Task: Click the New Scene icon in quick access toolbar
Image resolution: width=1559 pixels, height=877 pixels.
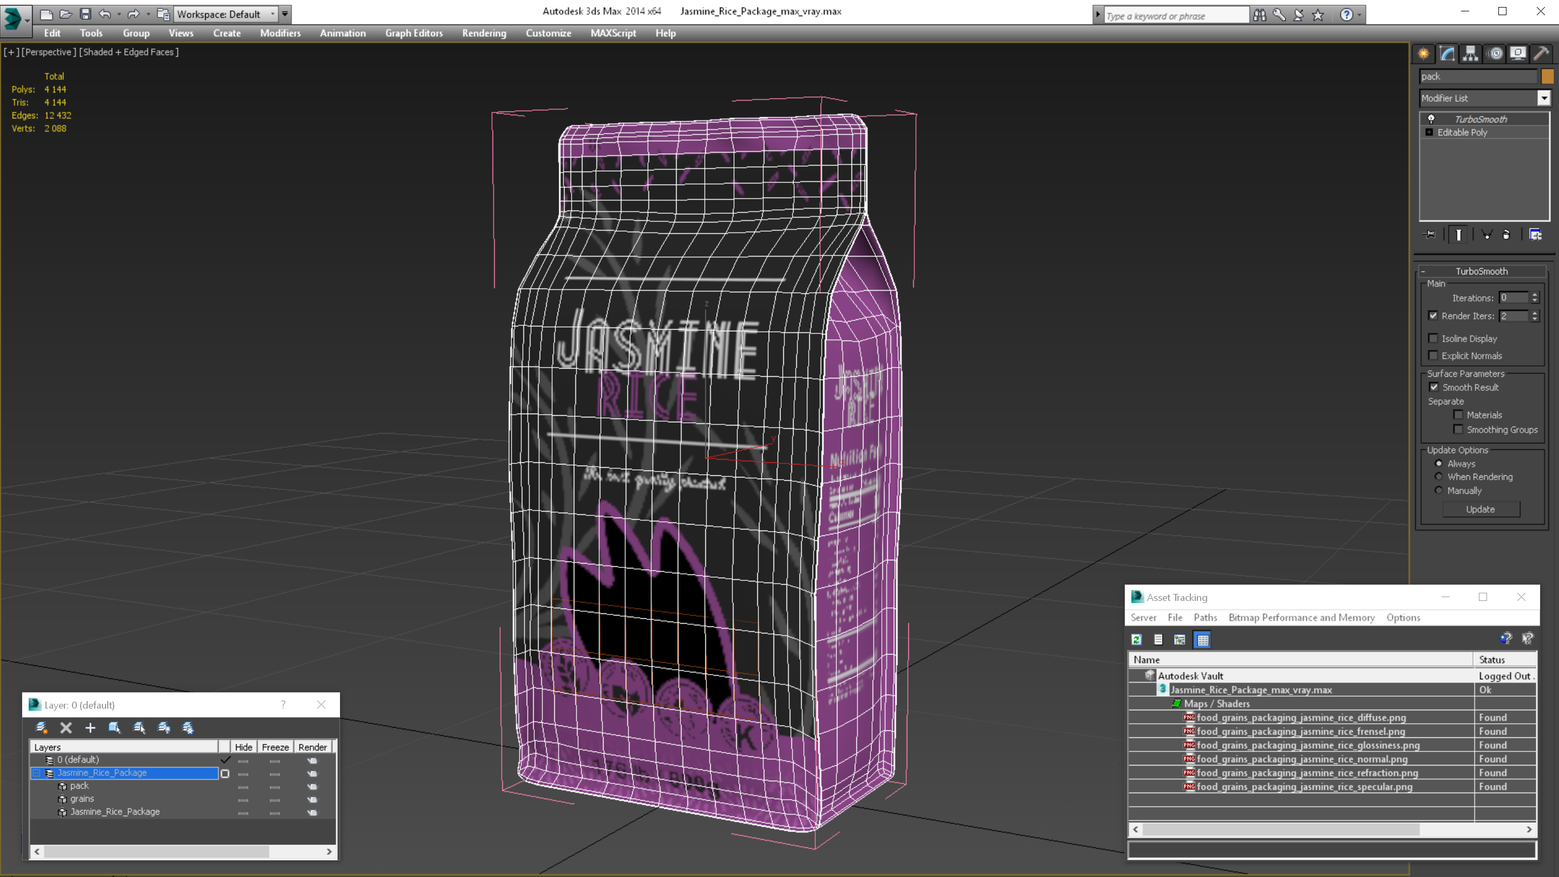Action: (x=46, y=14)
